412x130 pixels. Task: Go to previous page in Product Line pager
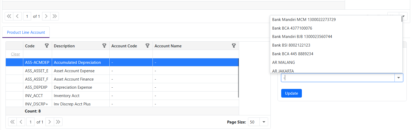21,122
